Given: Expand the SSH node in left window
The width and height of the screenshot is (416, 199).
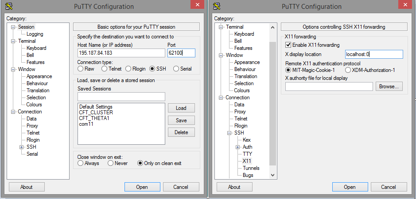Looking at the screenshot, I should 22,147.
